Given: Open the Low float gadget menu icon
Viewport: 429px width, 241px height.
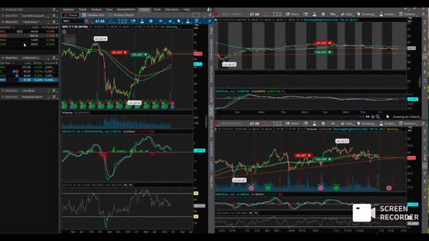Looking at the screenshot, I should [54, 90].
